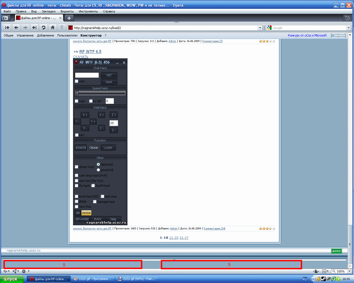The height and width of the screenshot is (283, 354).
Task: Expand the address bar history dropdown
Action: 260,28
